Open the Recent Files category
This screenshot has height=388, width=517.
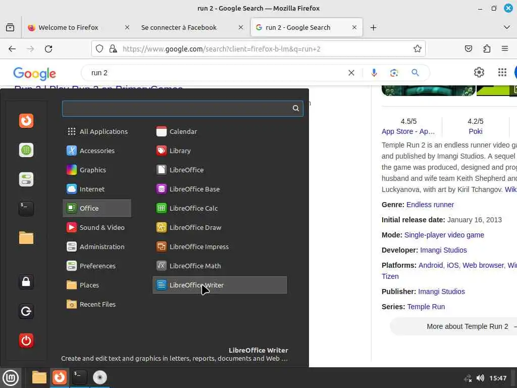97,304
